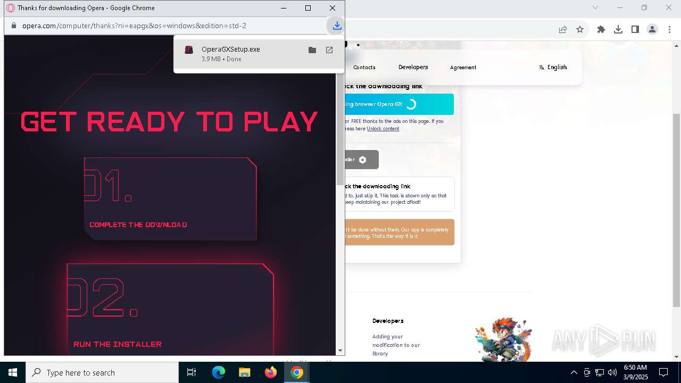
Task: Click the opera.com URL in the address bar
Action: tap(134, 26)
